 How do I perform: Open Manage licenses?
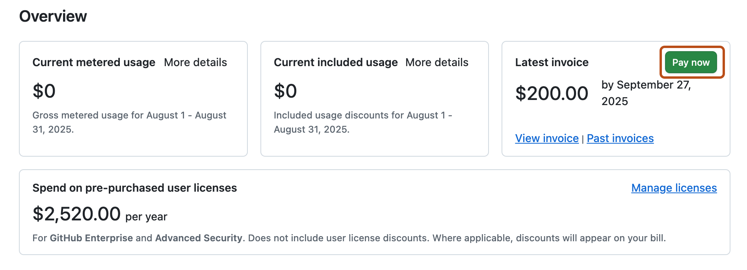(674, 188)
